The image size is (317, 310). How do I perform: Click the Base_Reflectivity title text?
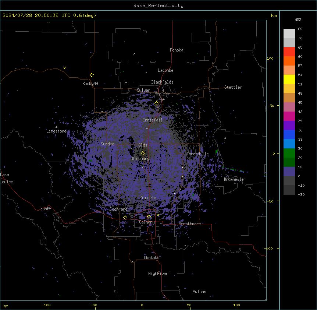tap(158, 6)
